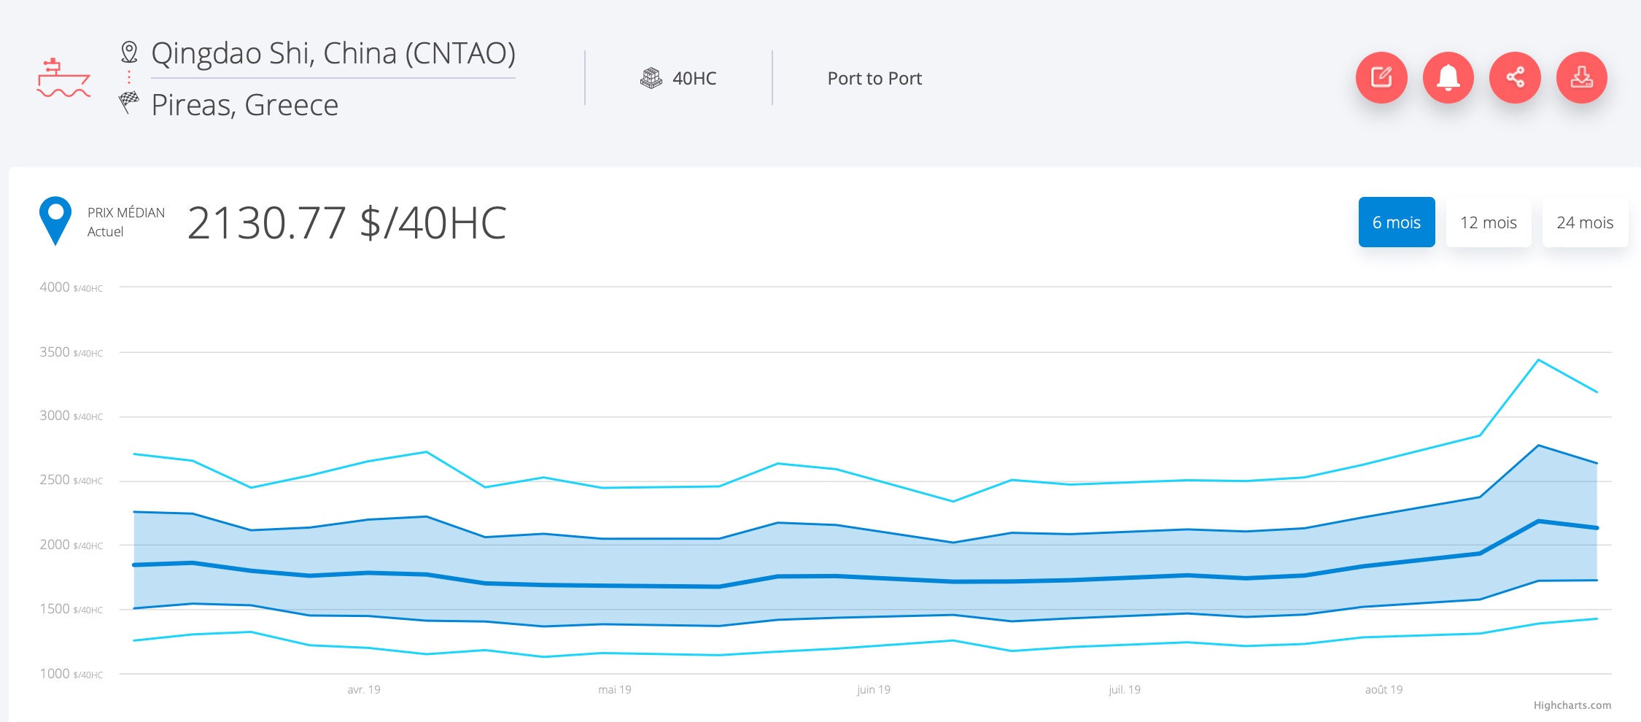The width and height of the screenshot is (1641, 722).
Task: Click the avr. 19 x-axis label
Action: point(364,689)
